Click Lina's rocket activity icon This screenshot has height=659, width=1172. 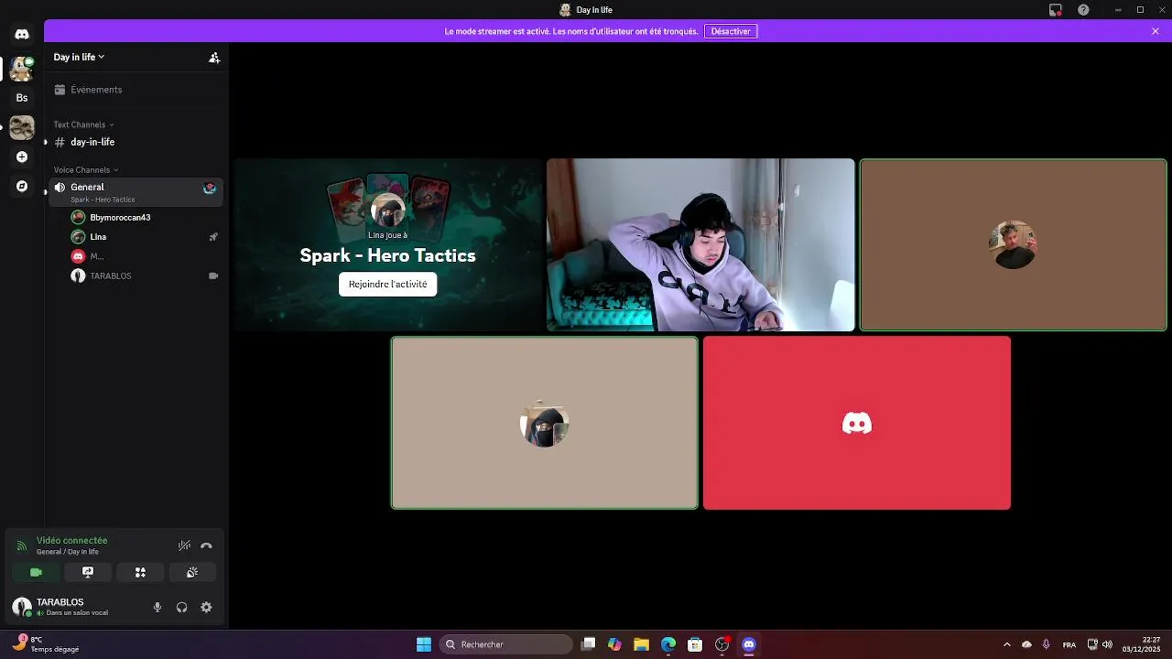tap(213, 237)
